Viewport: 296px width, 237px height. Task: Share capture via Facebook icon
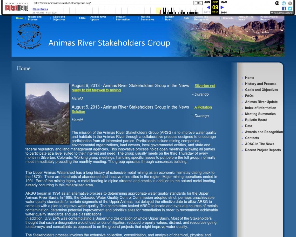coord(284,9)
